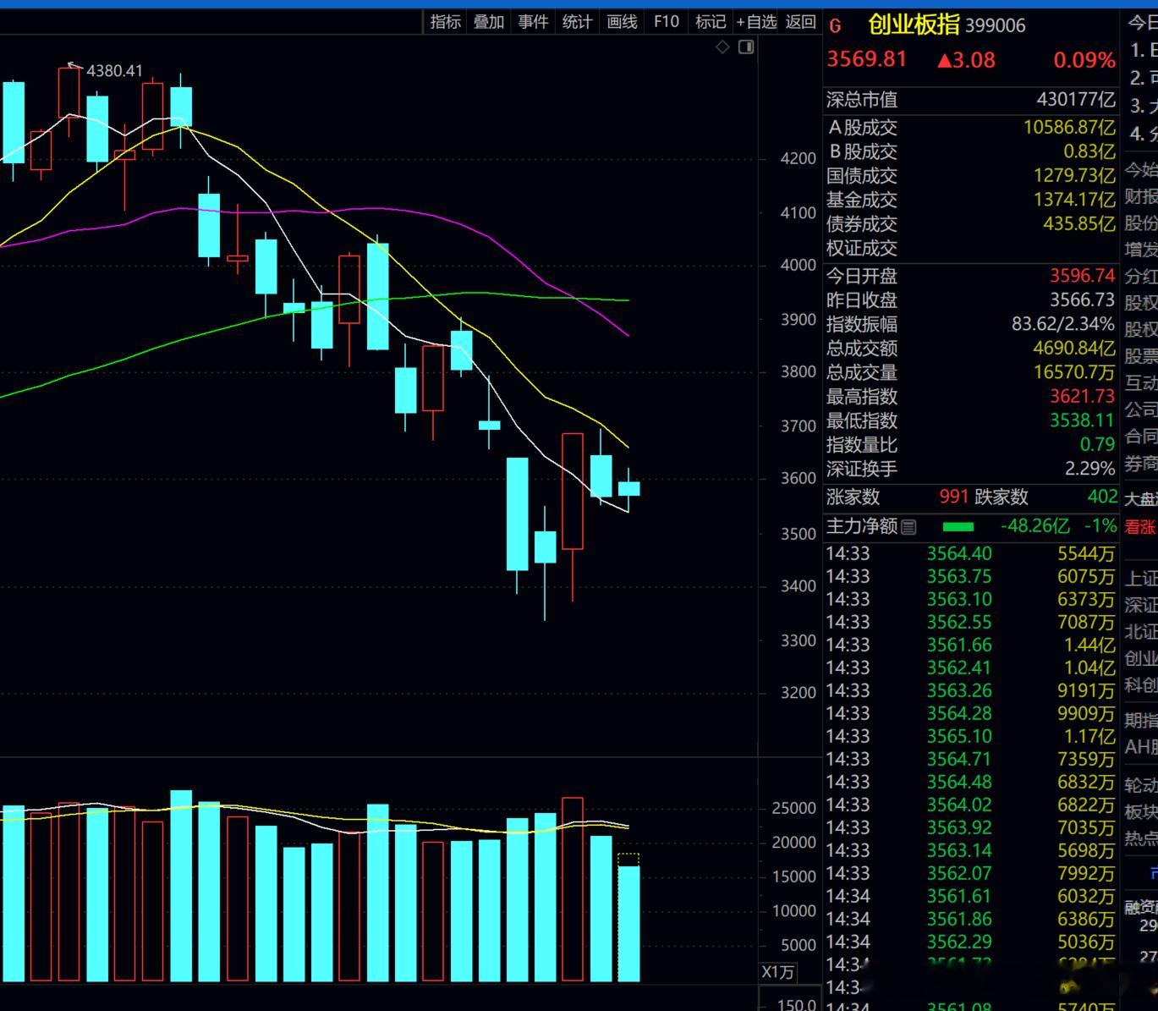Click the 4380.41 high price marker
Viewport: 1158px width, 1011px height.
click(114, 71)
